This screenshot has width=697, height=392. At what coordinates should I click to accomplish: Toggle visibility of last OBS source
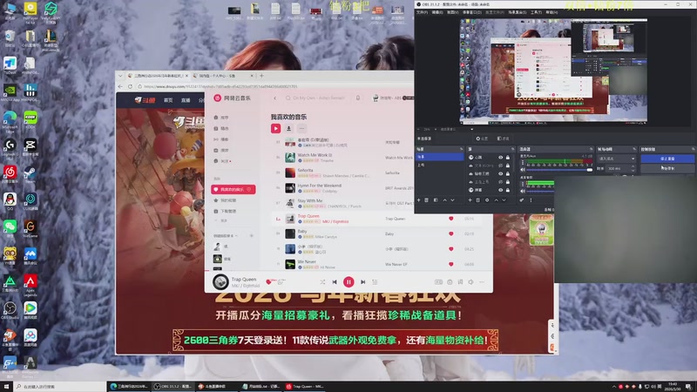[500, 190]
